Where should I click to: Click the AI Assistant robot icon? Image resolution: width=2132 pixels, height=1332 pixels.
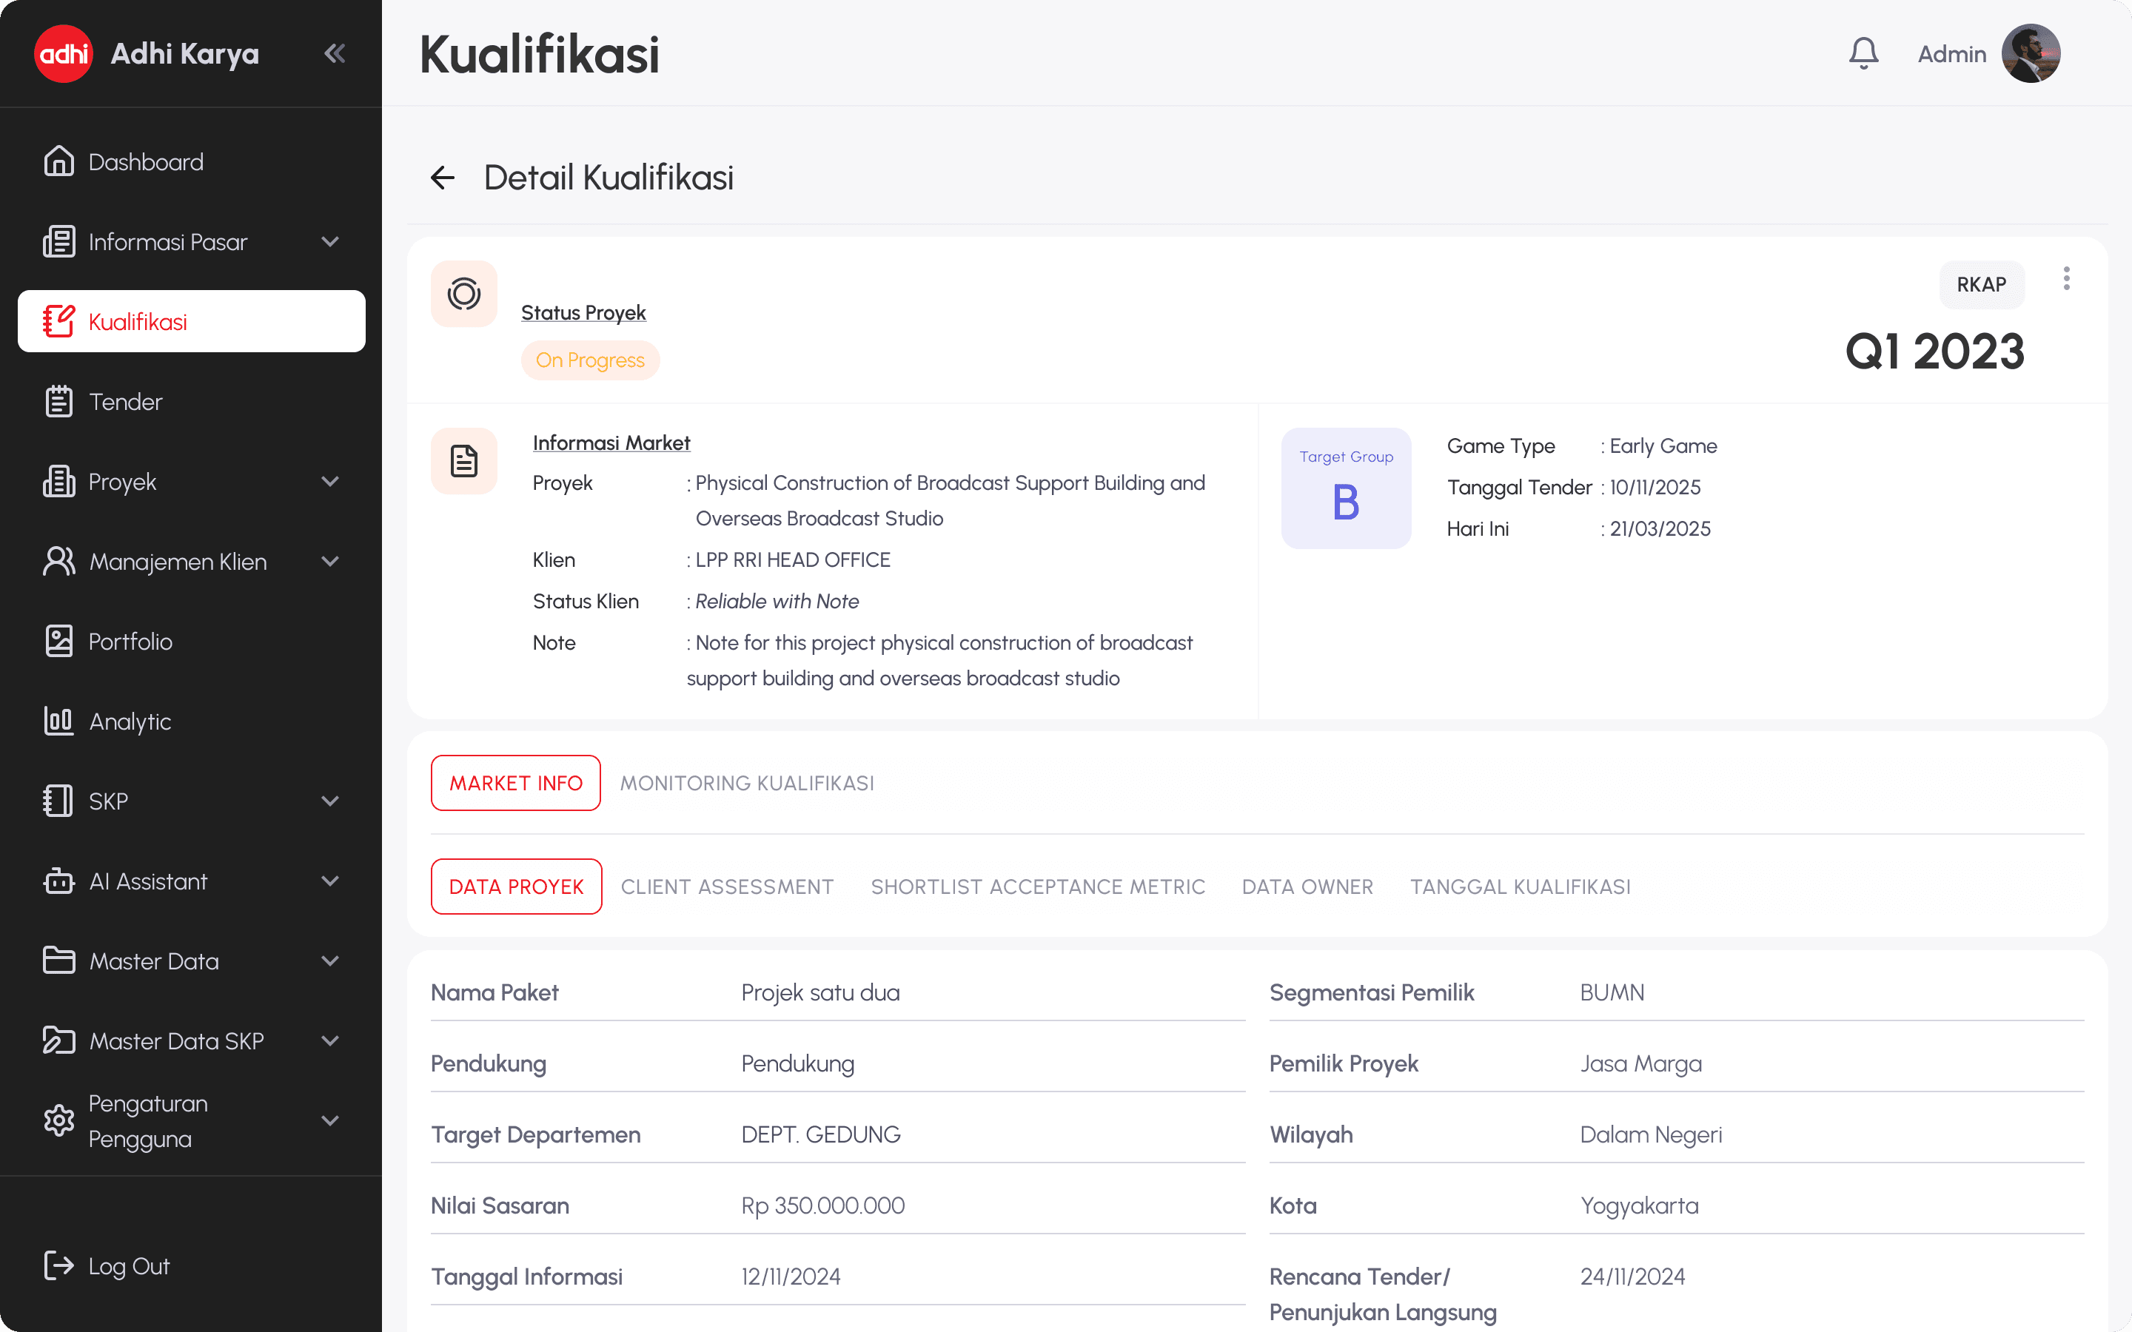coord(59,881)
